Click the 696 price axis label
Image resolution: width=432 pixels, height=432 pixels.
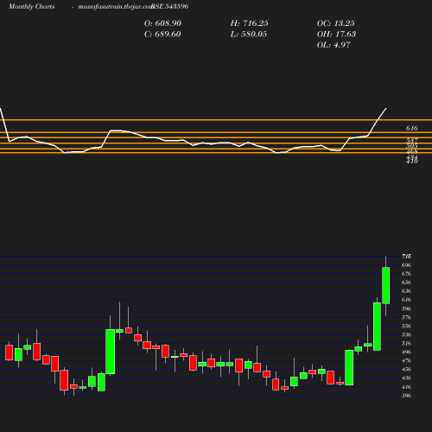[406, 265]
